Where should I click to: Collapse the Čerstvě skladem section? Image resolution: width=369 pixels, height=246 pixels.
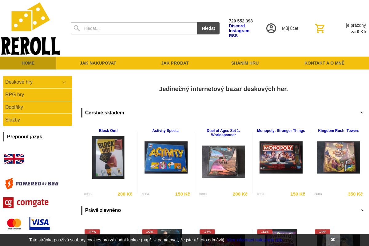coord(362,113)
